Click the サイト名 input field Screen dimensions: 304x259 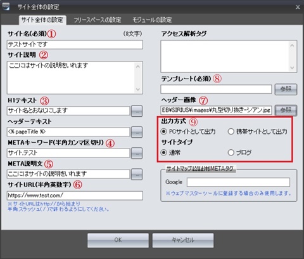75,44
